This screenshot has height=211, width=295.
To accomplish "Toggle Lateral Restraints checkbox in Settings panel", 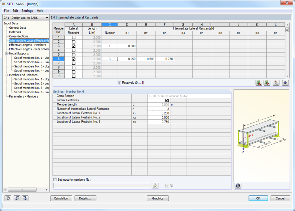I will (x=167, y=100).
